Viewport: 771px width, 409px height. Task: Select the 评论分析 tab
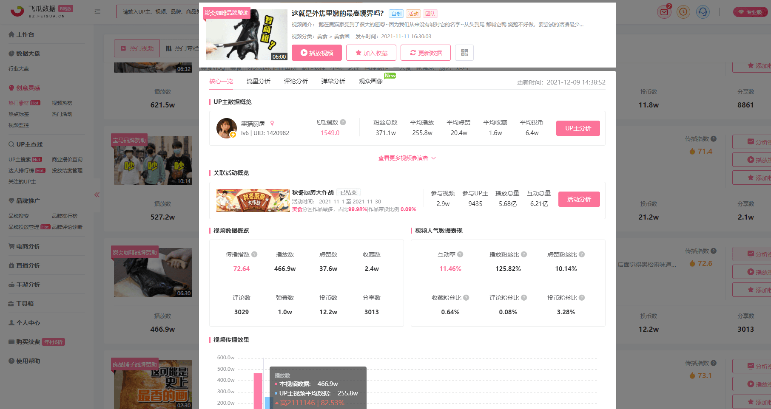296,81
